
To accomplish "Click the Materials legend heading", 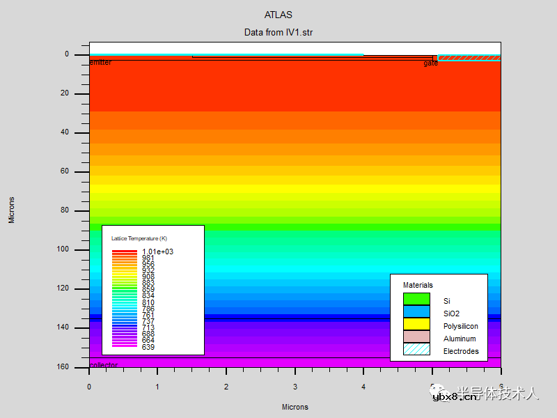I will (418, 285).
